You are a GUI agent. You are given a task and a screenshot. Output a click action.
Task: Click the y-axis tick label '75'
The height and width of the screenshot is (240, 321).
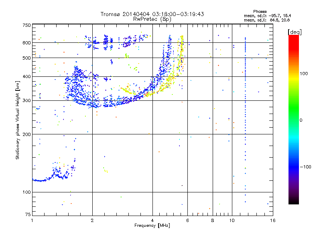tap(28, 214)
